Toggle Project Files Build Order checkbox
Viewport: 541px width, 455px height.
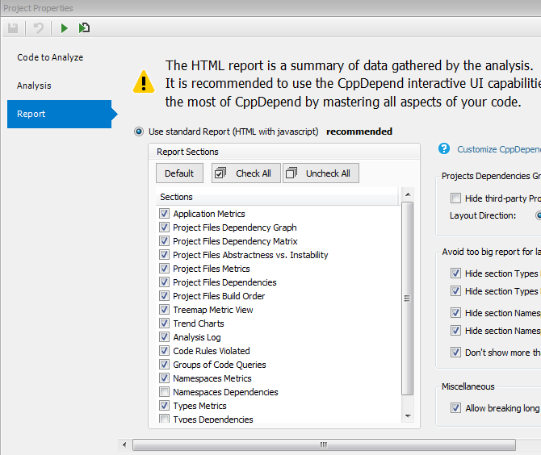tap(164, 296)
